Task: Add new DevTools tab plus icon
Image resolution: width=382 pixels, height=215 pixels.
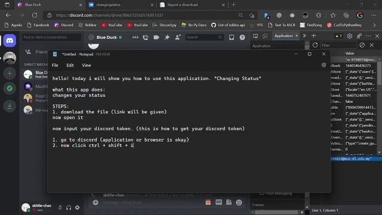Action: point(314,36)
